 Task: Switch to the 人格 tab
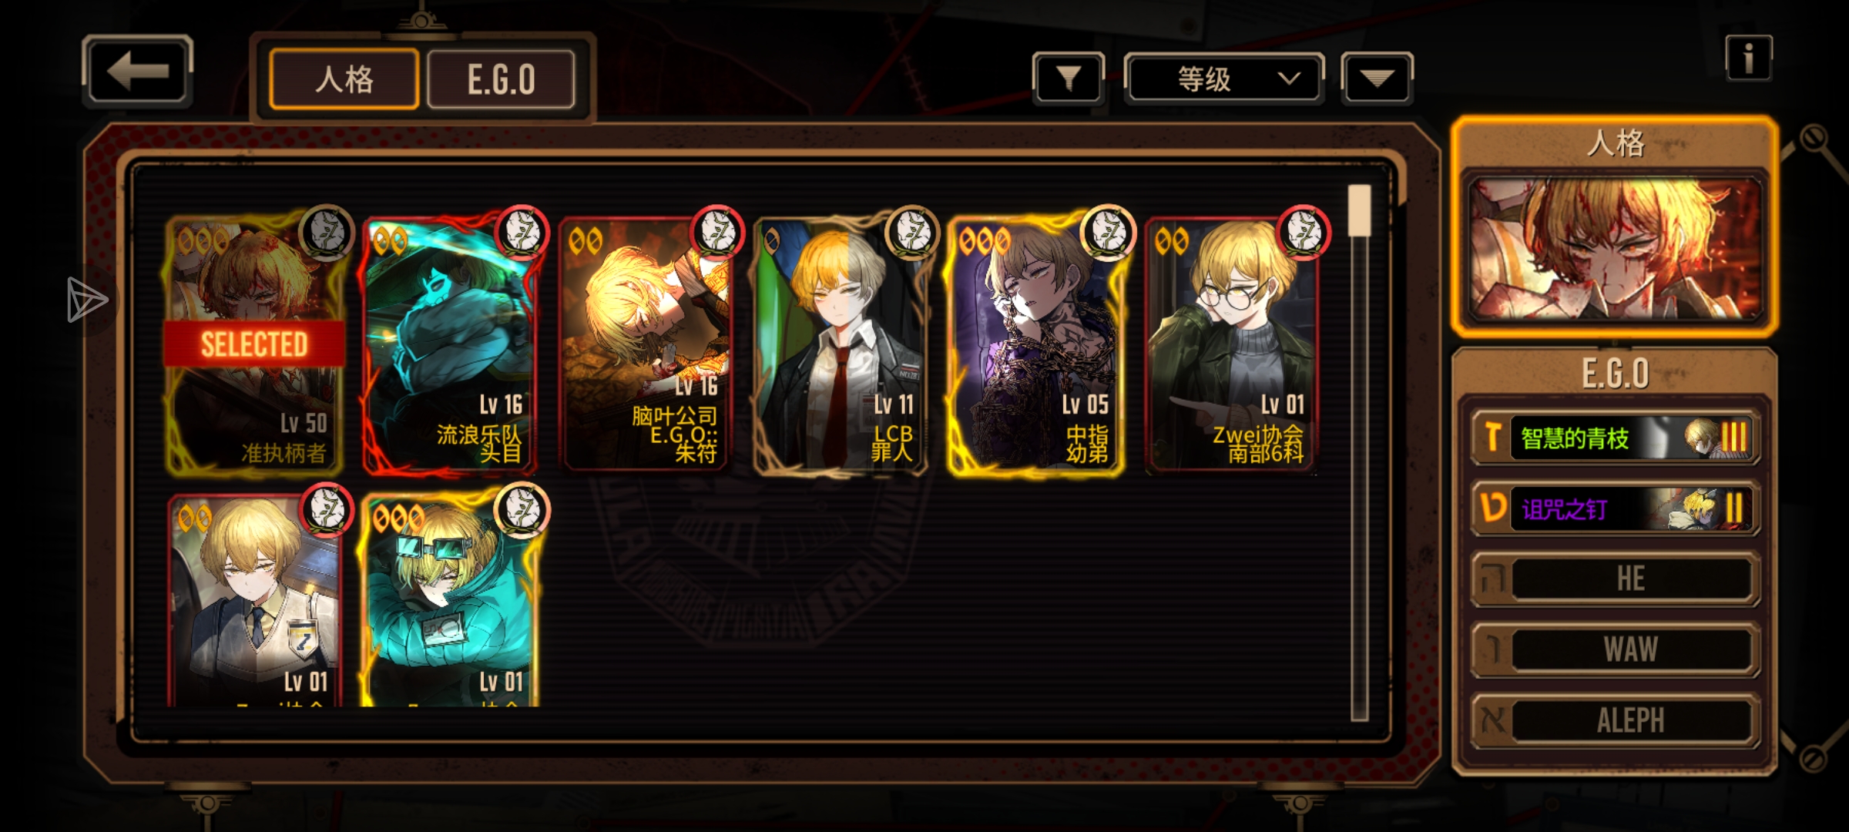(x=344, y=79)
